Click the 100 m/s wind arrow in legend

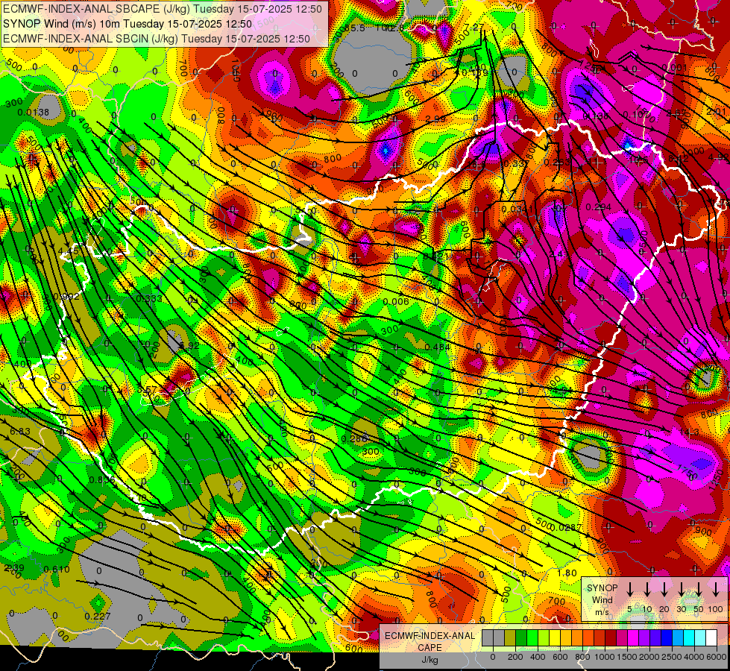(716, 590)
